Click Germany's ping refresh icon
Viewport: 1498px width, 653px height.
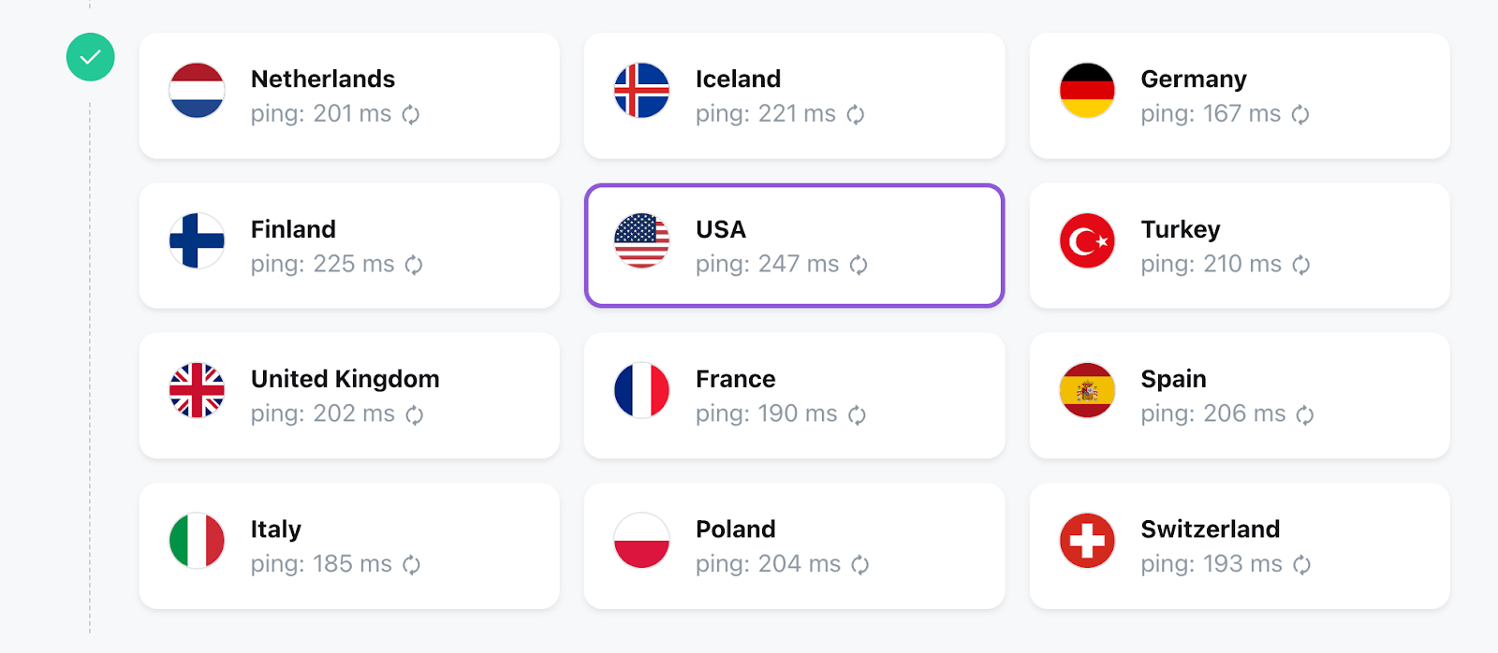tap(1300, 114)
